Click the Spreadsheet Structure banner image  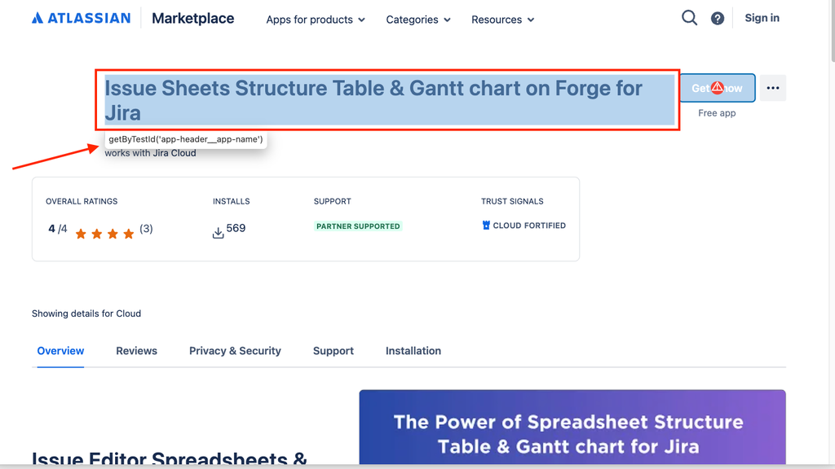coord(572,427)
